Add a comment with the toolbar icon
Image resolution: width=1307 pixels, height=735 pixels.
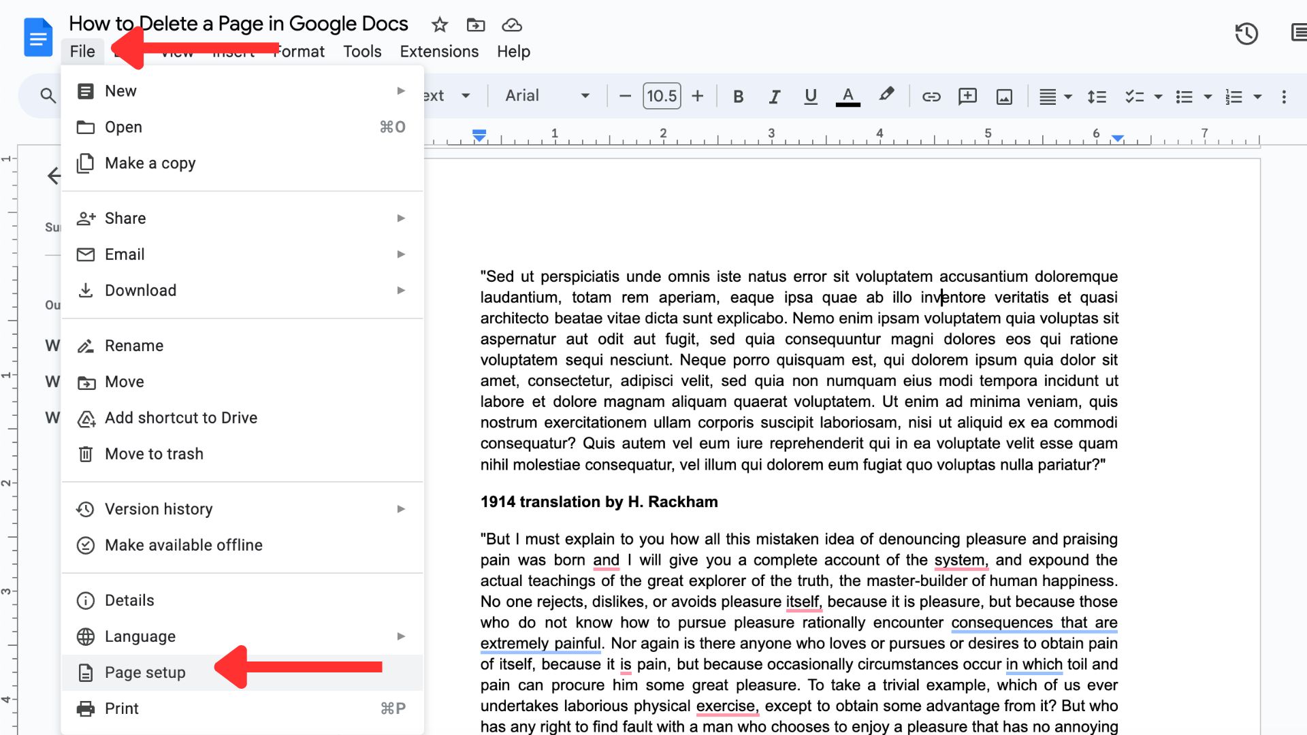point(967,96)
